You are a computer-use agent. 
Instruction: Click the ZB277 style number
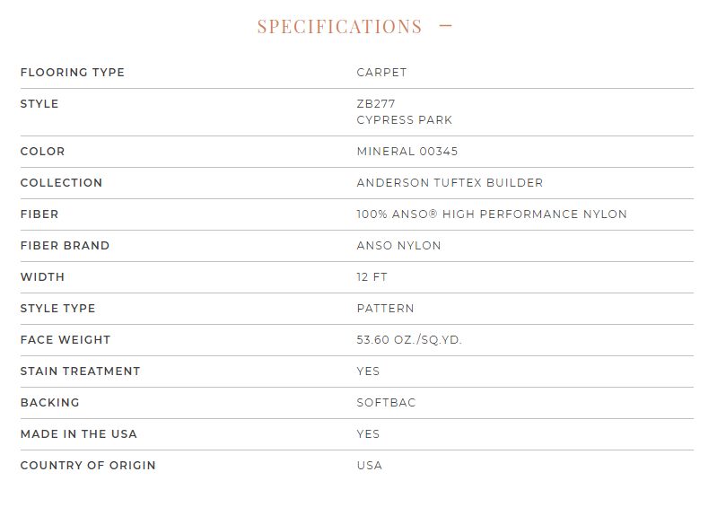pos(376,104)
